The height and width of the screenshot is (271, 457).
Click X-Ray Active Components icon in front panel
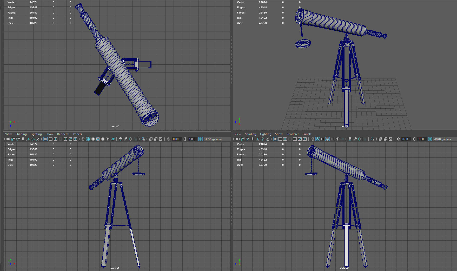[x=156, y=139]
